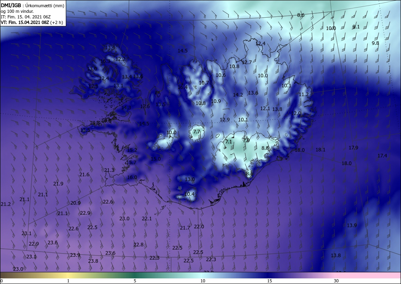Click the 12.1 value on the map
Viewport: 401px width, 284px height.
(265, 108)
